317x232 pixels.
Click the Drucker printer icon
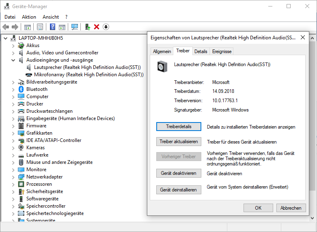21,104
